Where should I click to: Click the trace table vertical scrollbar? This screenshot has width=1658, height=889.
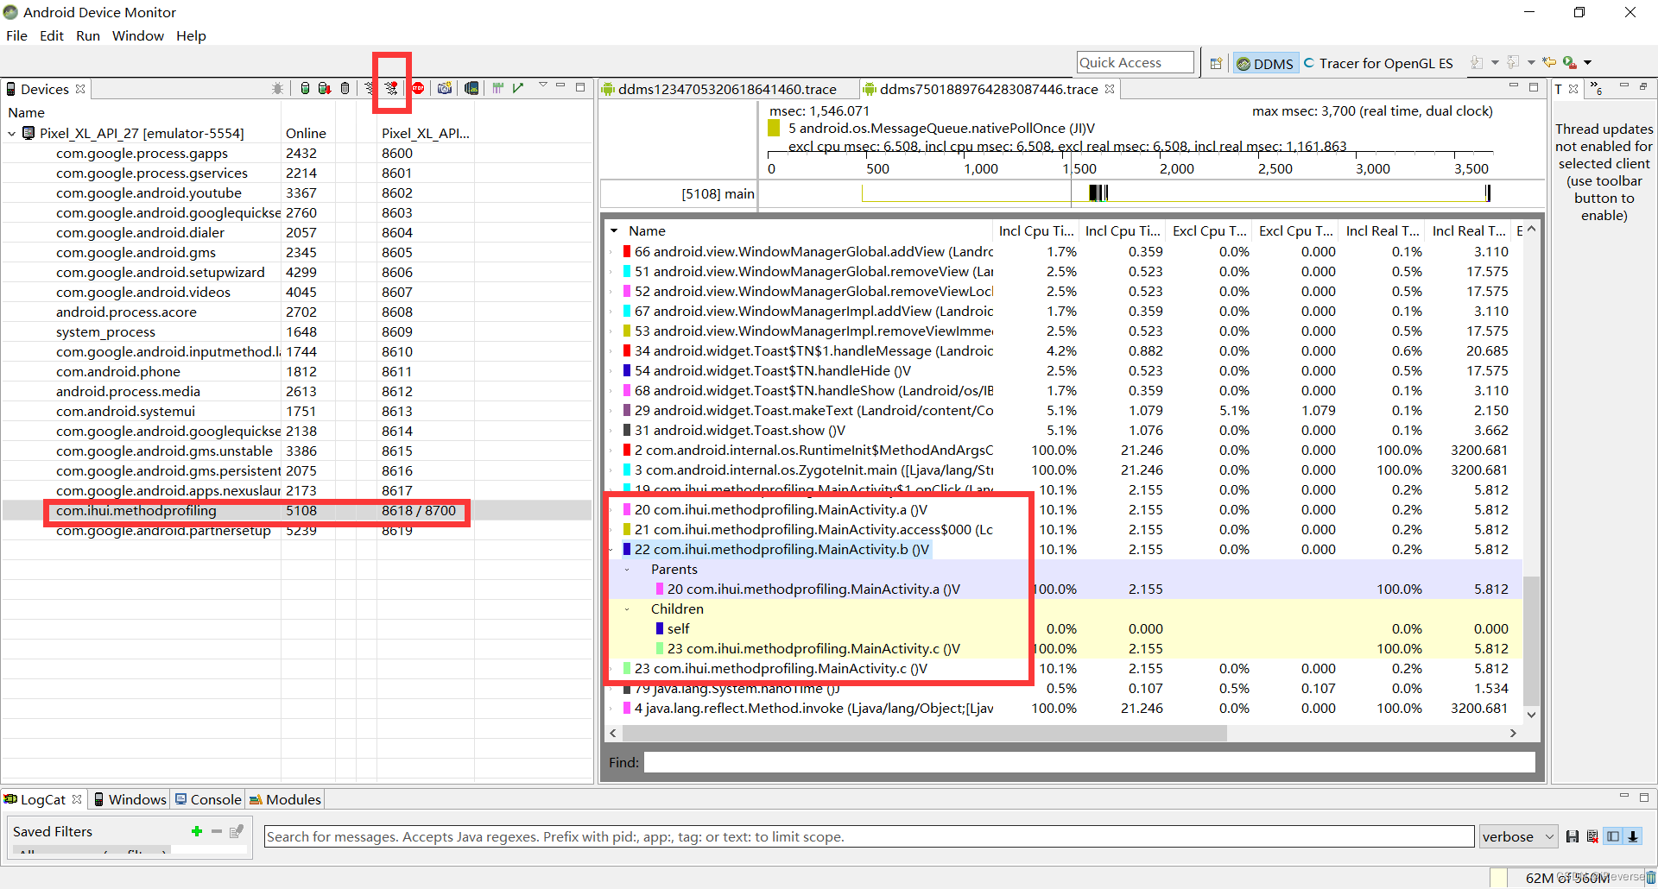coord(1531,640)
